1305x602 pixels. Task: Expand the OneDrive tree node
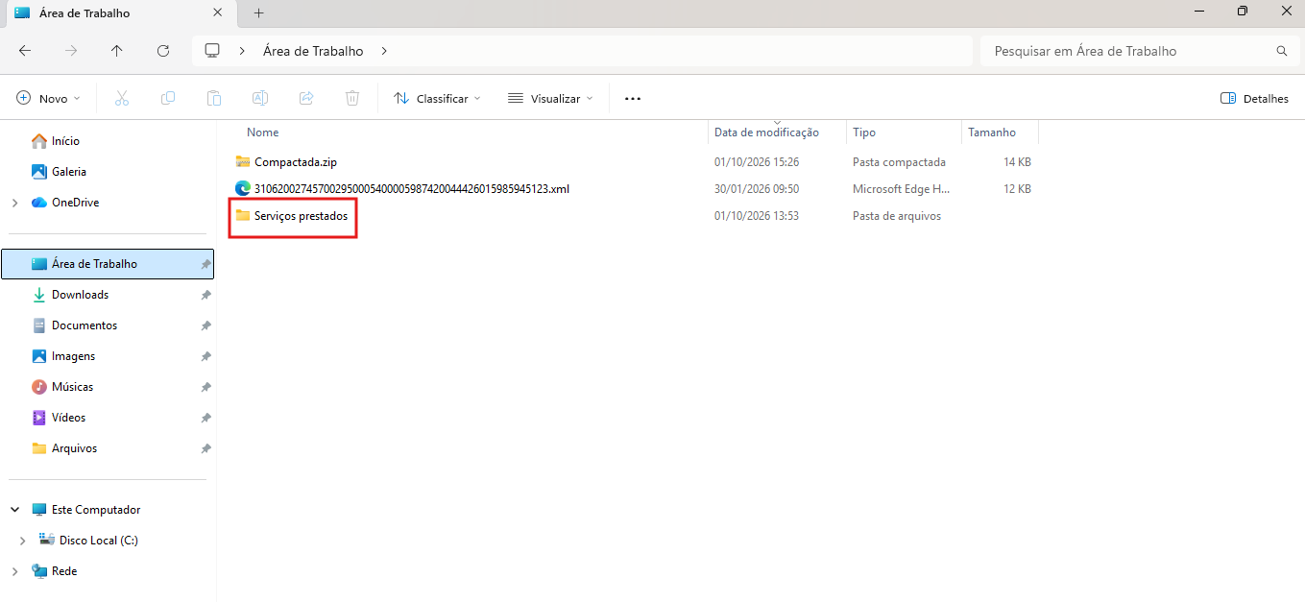coord(14,203)
